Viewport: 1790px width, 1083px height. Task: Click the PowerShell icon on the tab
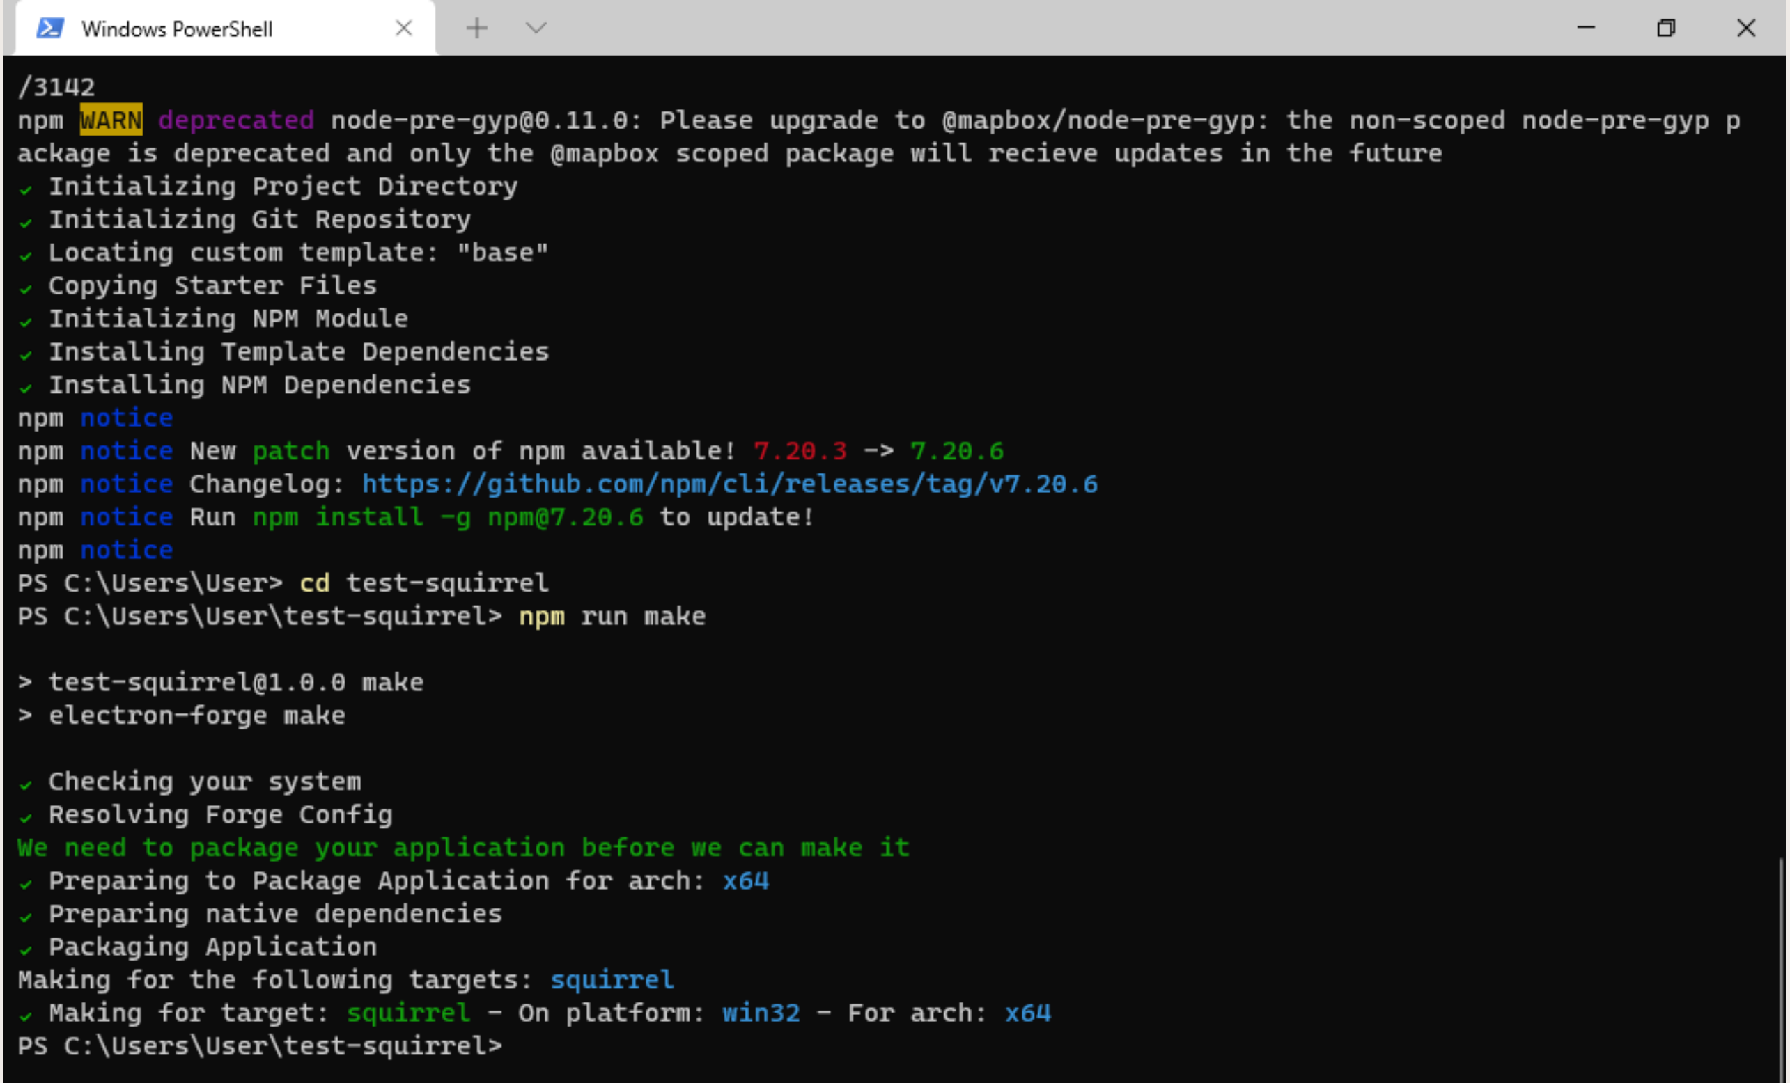click(x=49, y=28)
